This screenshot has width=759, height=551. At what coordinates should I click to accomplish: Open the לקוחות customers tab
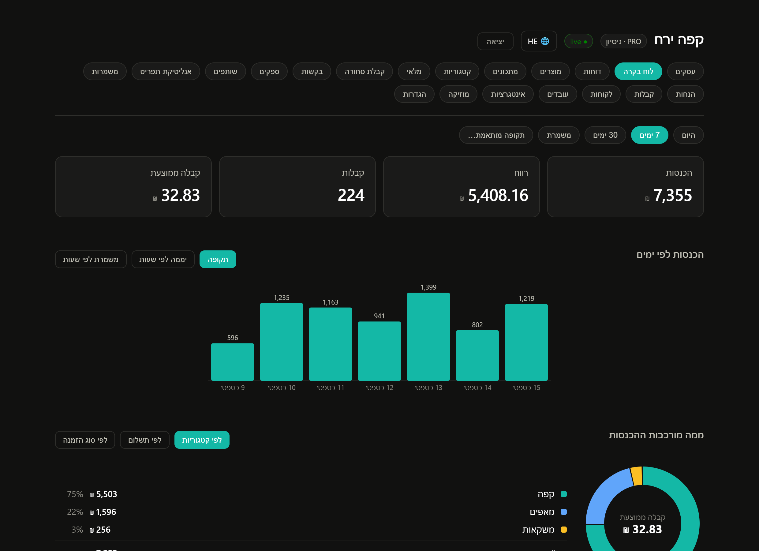click(x=601, y=94)
